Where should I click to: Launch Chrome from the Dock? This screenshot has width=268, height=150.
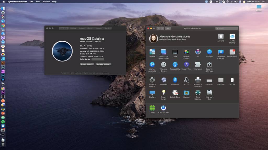[x=3, y=25]
